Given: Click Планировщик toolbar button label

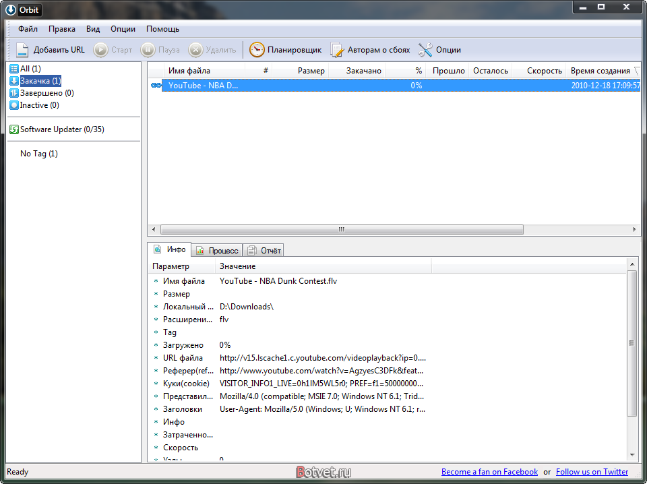Looking at the screenshot, I should 295,50.
